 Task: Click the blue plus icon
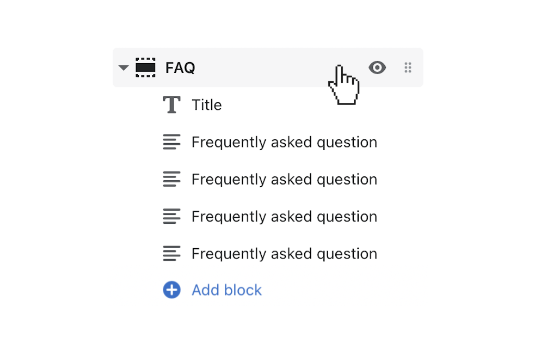171,290
